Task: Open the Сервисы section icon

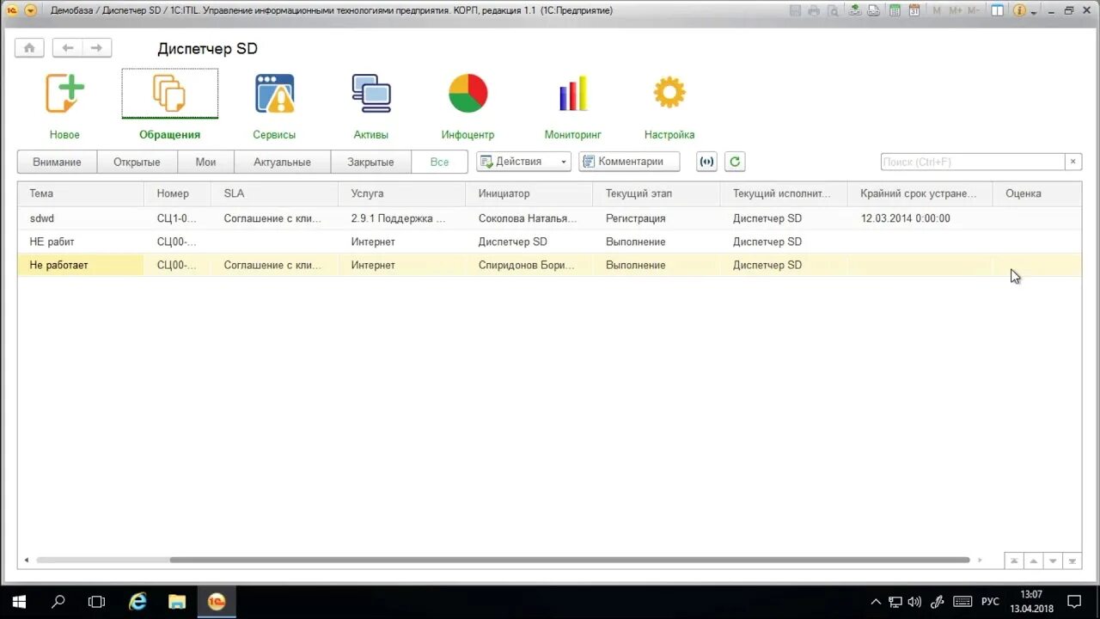Action: point(274,94)
